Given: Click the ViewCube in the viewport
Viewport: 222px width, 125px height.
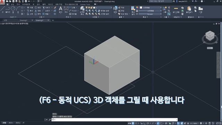Looking at the screenshot, I should (210, 36).
